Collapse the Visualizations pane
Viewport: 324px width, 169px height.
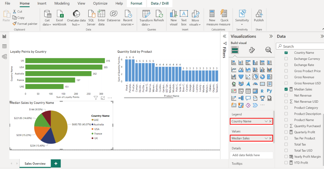click(x=271, y=36)
